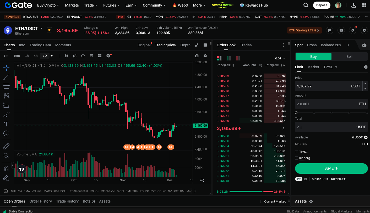Select the candlestick chart type icon
Image resolution: width=370 pixels, height=213 pixels.
[x=66, y=56]
